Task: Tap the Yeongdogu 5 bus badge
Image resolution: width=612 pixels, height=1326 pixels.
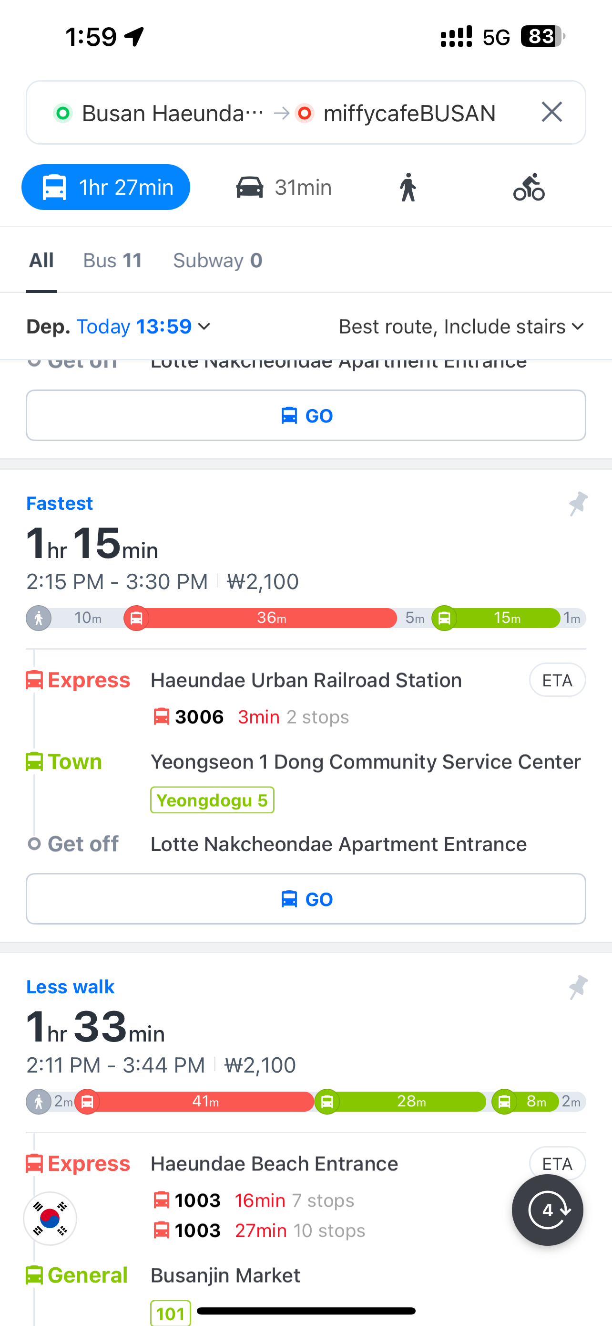Action: coord(212,800)
